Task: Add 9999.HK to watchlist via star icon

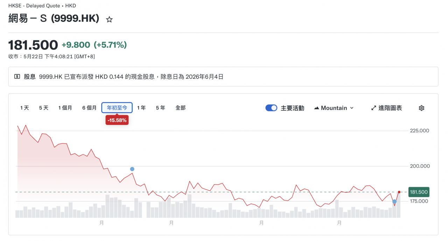Action: [x=109, y=20]
